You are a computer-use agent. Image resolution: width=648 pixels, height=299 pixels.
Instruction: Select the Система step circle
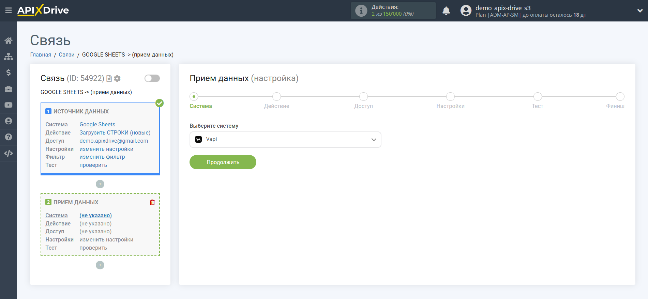(x=194, y=96)
